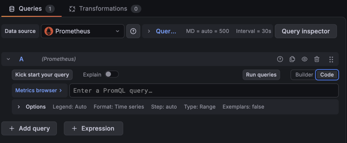
Task: Duplicate query A with copy icon
Action: click(x=292, y=59)
